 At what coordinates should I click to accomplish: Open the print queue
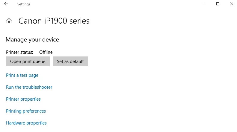coord(28,62)
